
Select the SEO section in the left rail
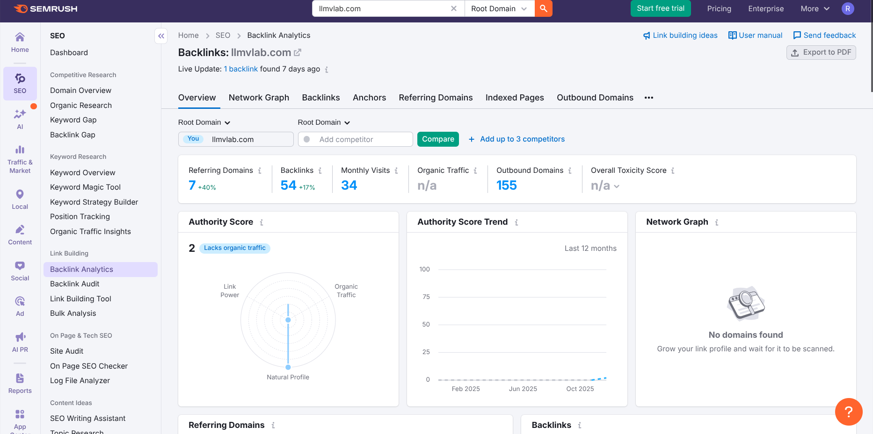pos(20,84)
